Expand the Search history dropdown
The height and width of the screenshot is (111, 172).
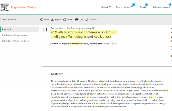tap(124, 7)
